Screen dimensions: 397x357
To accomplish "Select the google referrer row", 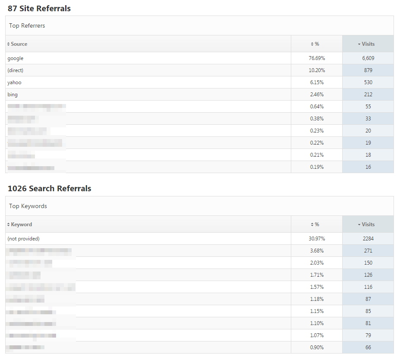I will [16, 58].
